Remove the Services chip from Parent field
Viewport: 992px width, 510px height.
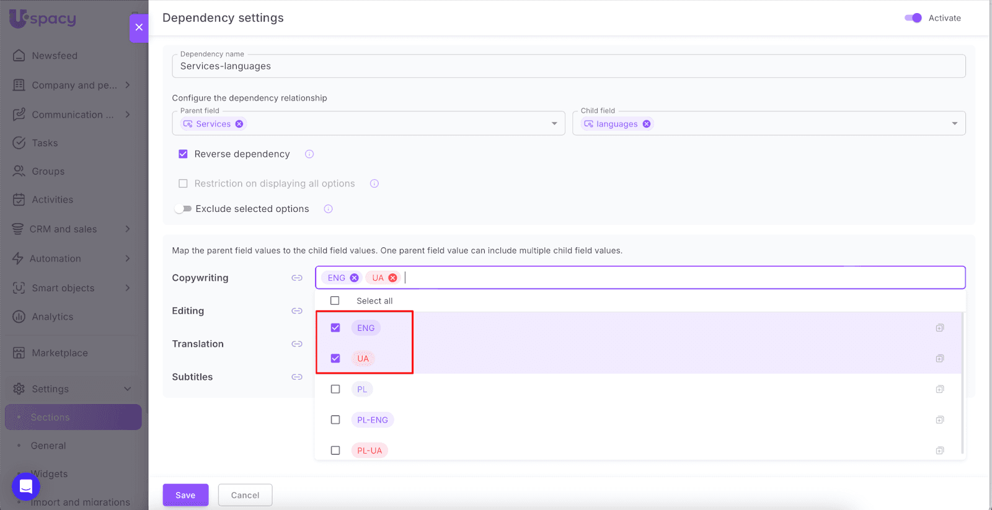[x=239, y=124]
